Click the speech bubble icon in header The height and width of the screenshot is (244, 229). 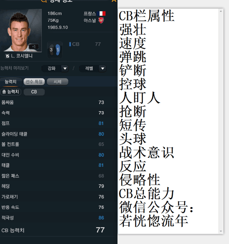pos(44,1)
